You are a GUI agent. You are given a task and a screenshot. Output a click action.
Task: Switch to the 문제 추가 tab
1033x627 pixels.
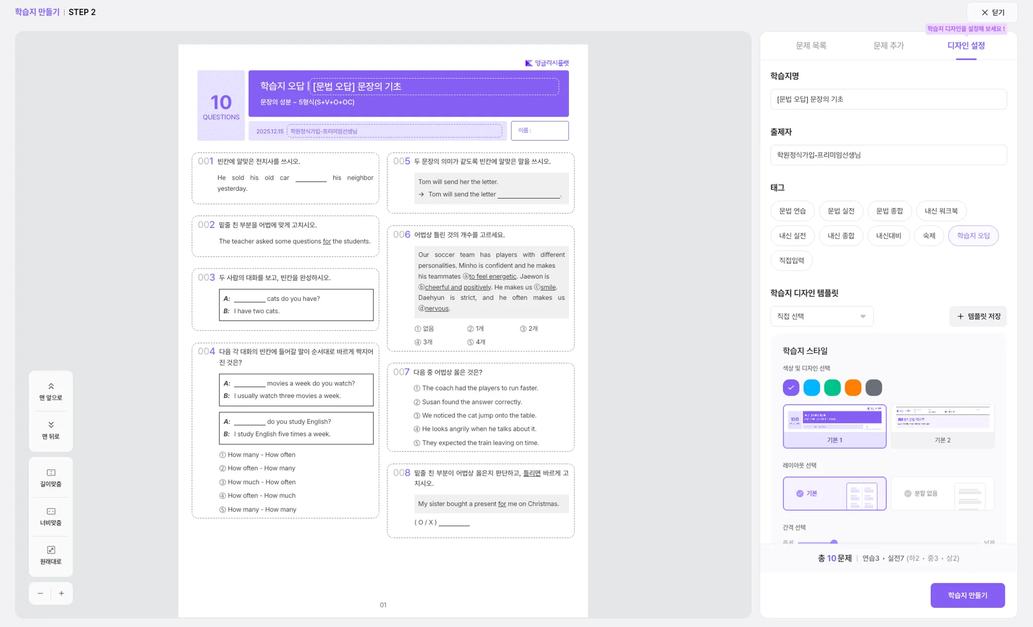(888, 45)
